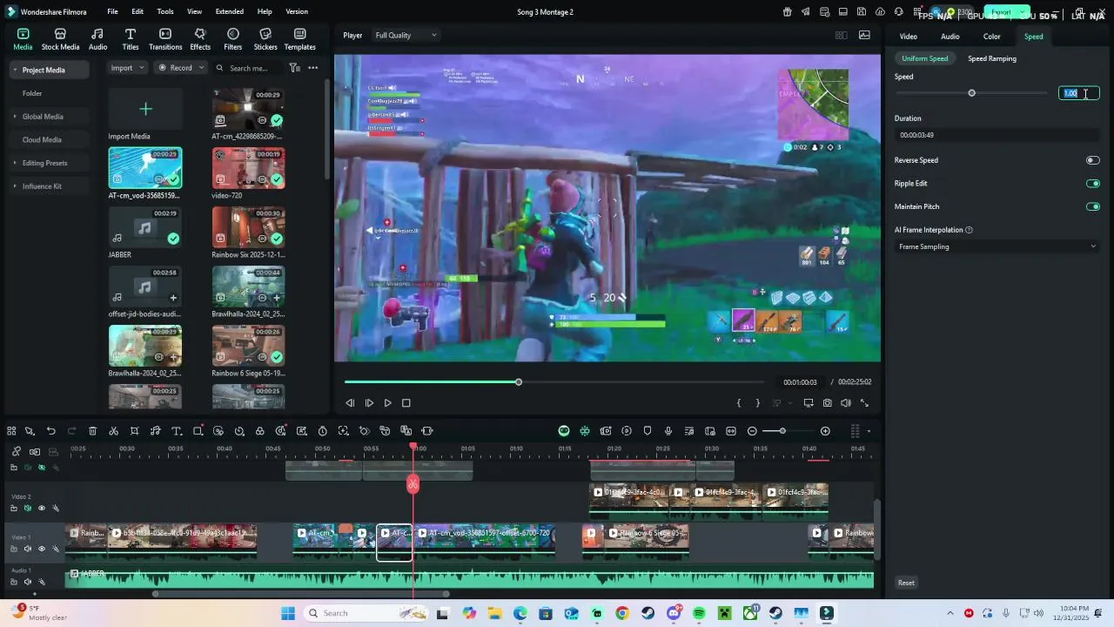Expand the Editing Presets tree item

tap(15, 163)
